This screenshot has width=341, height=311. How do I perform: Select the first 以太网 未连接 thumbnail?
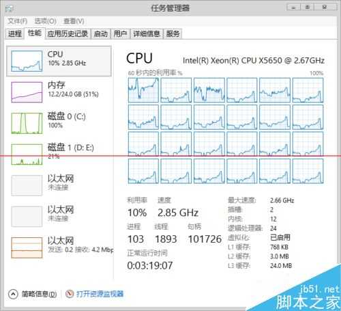(x=27, y=185)
